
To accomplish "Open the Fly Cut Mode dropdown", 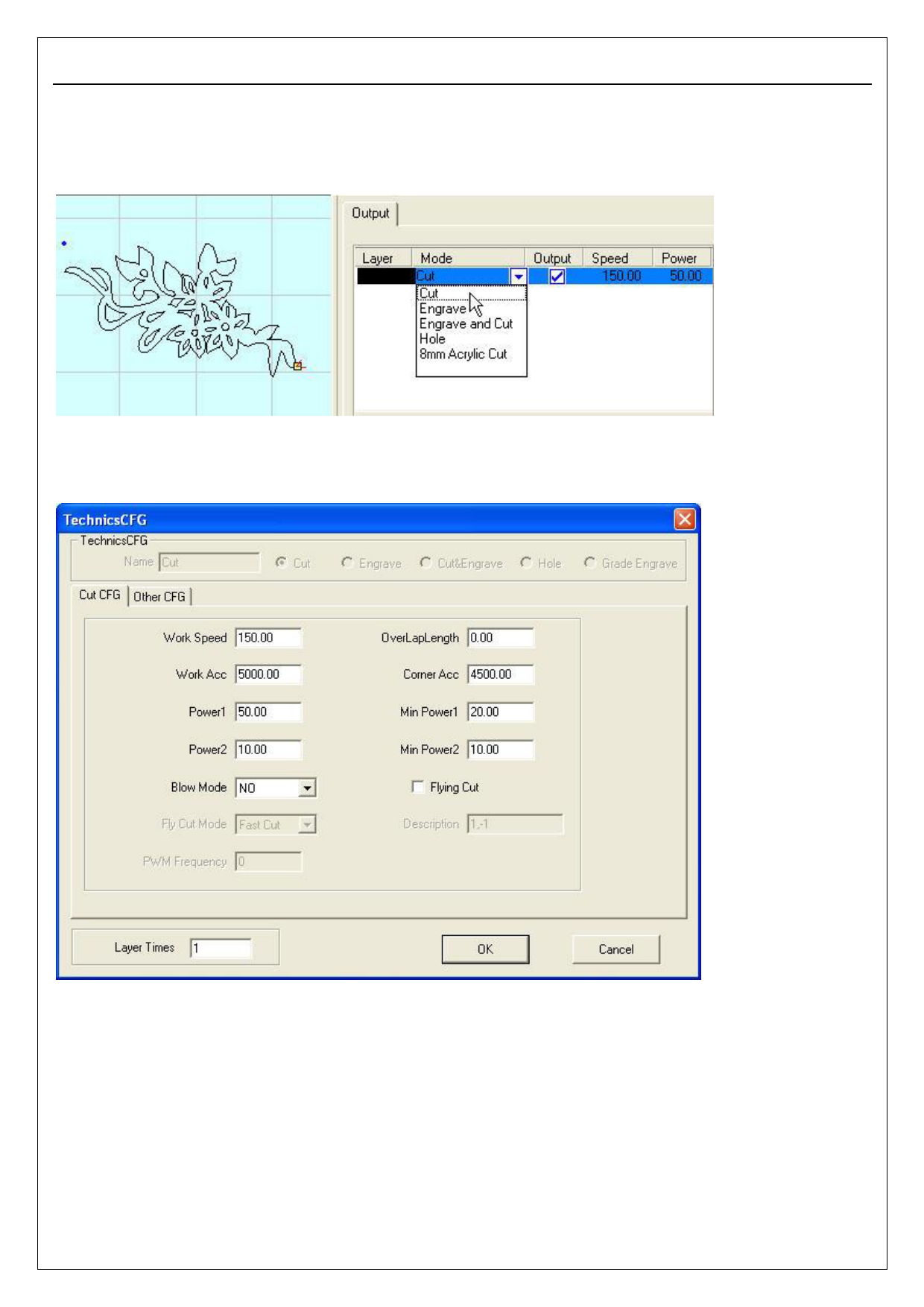I will coord(307,825).
